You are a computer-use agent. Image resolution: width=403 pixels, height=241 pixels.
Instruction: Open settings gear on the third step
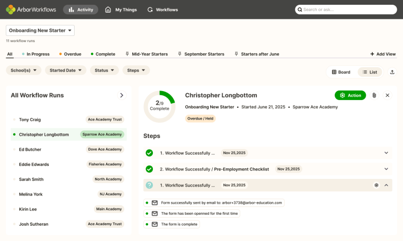(376, 185)
